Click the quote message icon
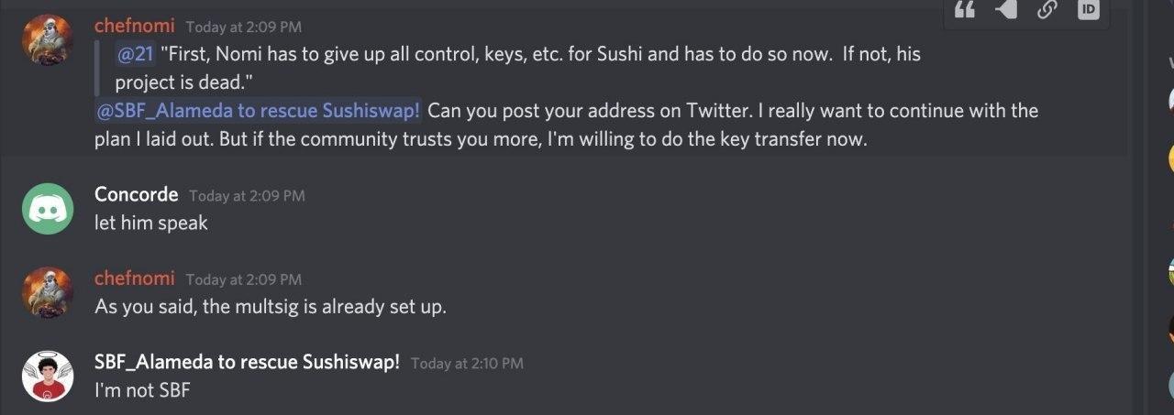 tap(964, 9)
